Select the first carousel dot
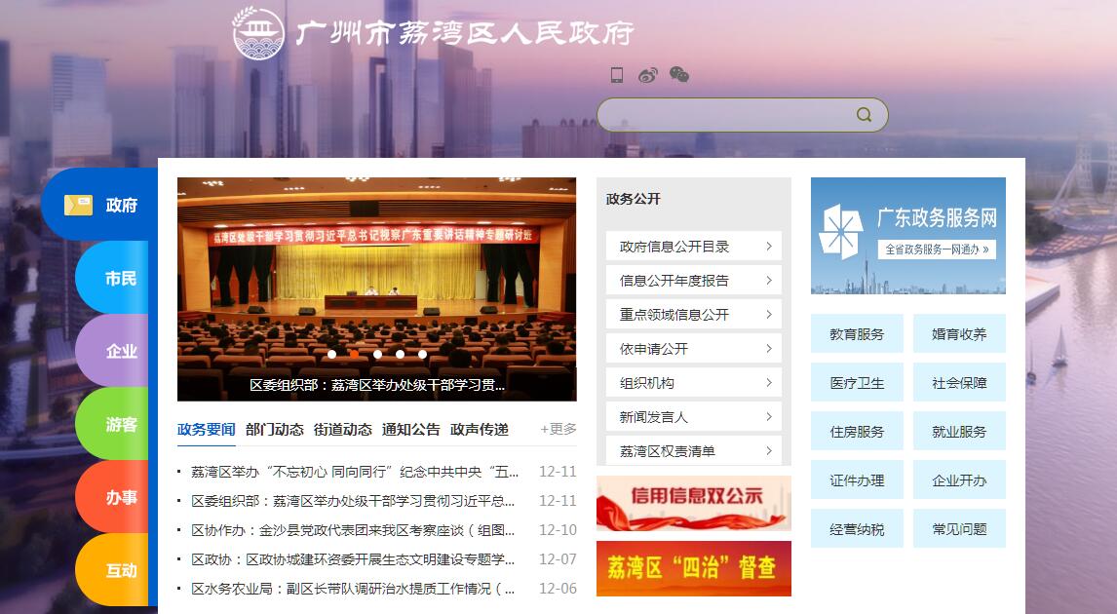This screenshot has height=614, width=1117. point(331,354)
